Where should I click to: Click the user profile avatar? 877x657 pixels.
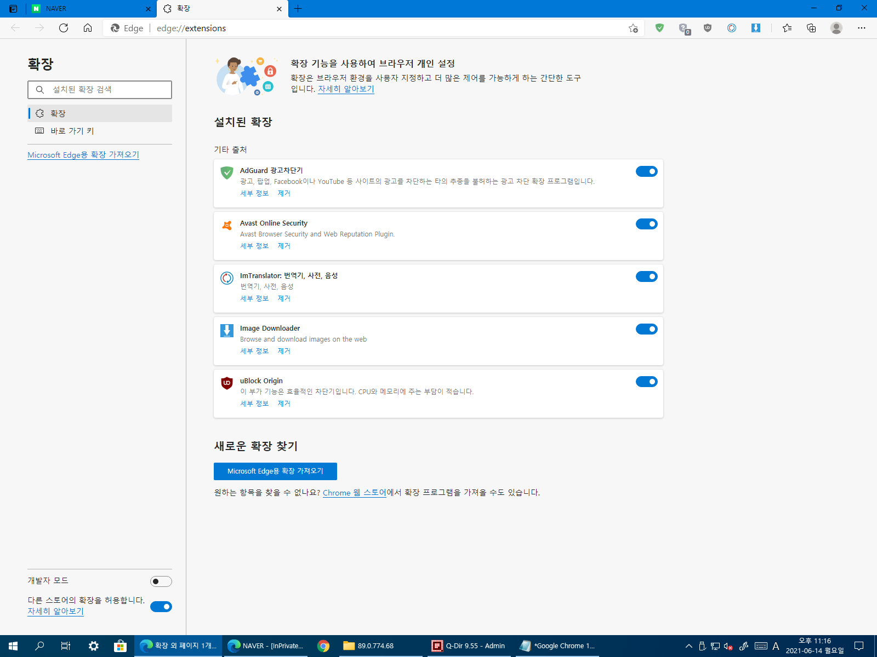click(836, 28)
